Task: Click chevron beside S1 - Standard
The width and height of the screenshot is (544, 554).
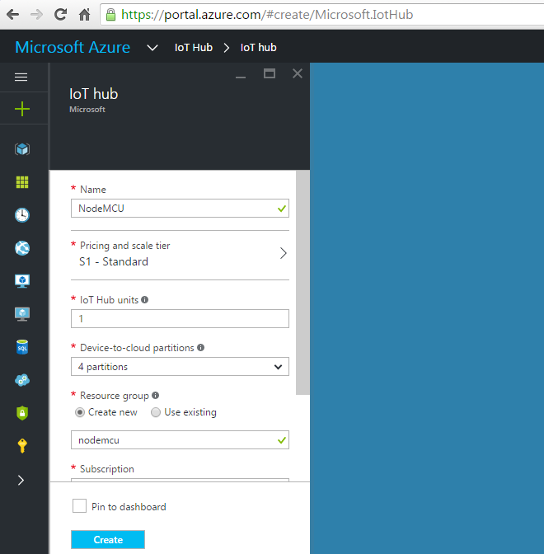Action: (284, 253)
